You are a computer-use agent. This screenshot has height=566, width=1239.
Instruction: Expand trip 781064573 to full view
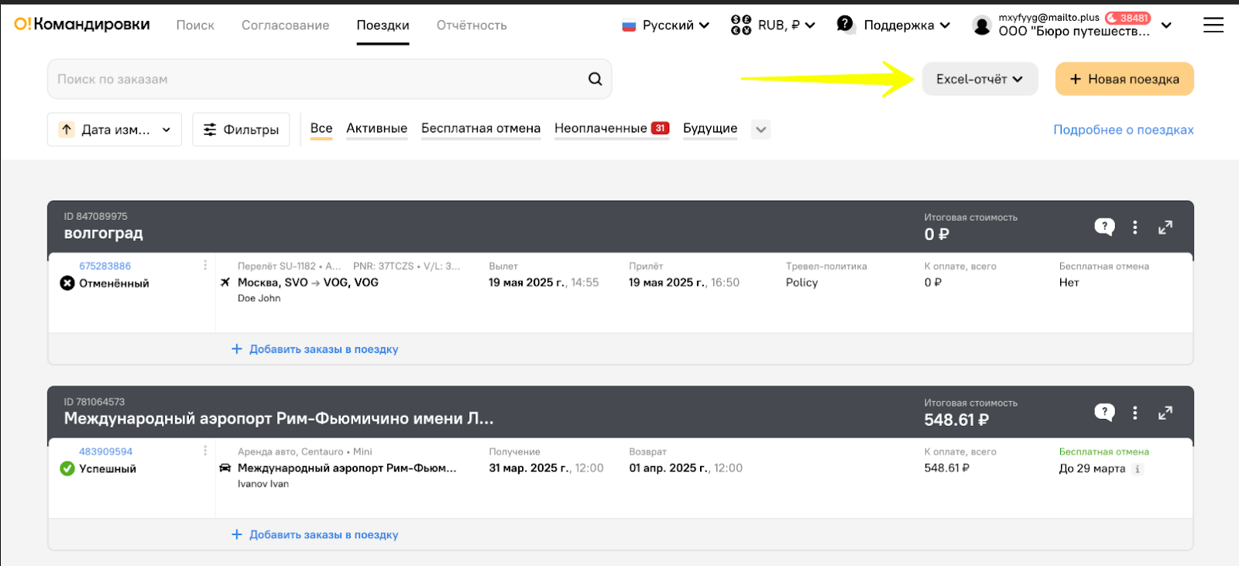1165,413
